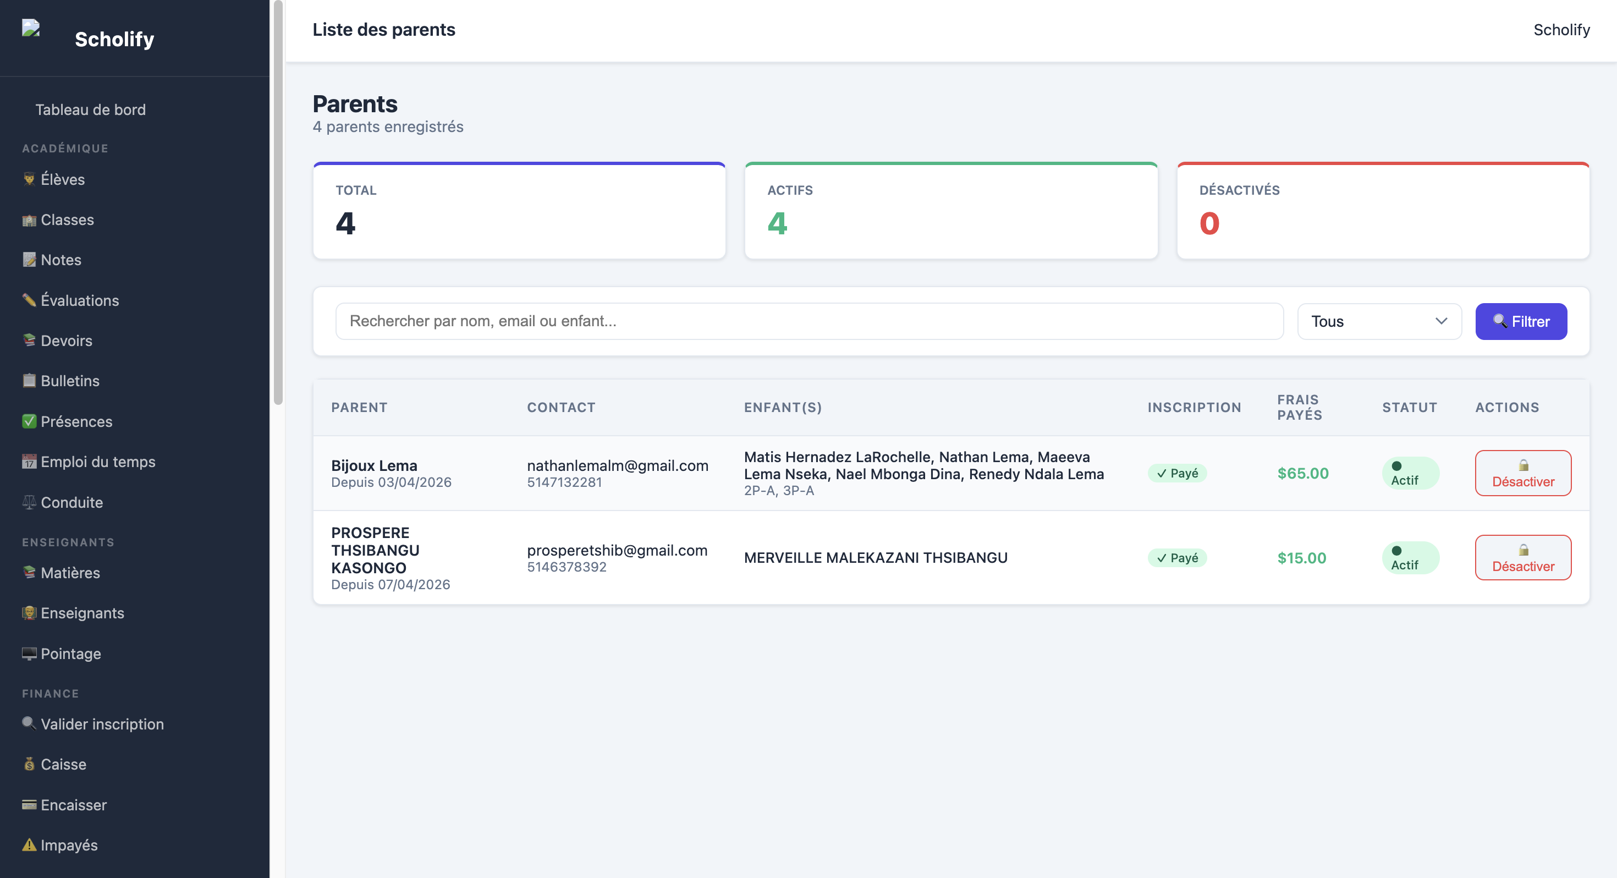Deactivate the parent PROSPERE THSIBANGU KASONGO
This screenshot has height=878, width=1617.
coord(1523,558)
